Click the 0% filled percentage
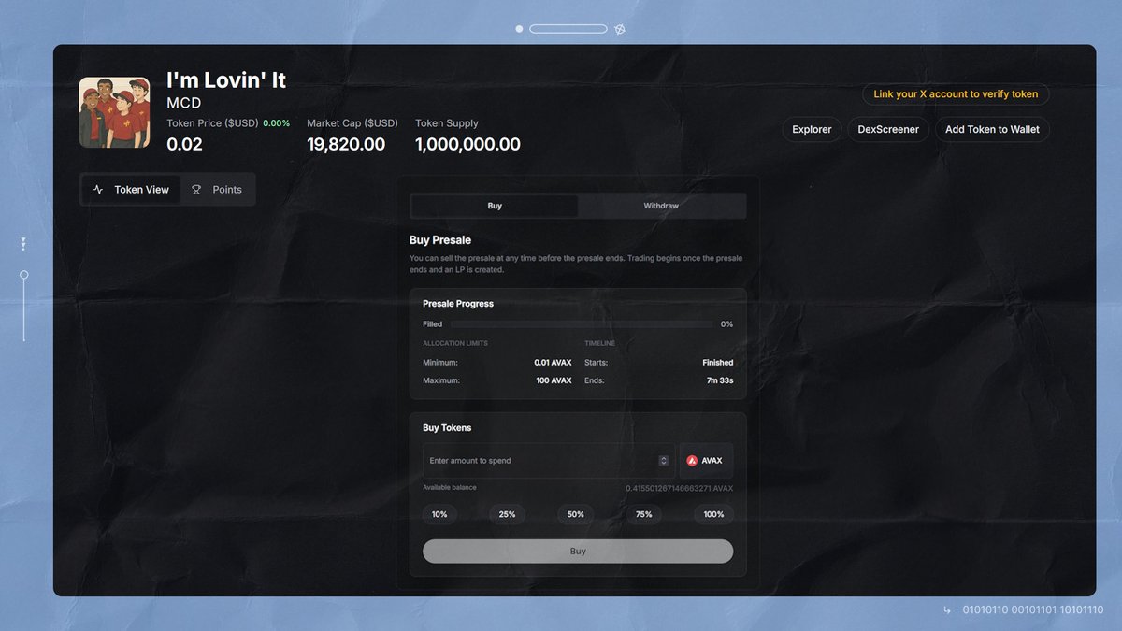 pyautogui.click(x=726, y=324)
